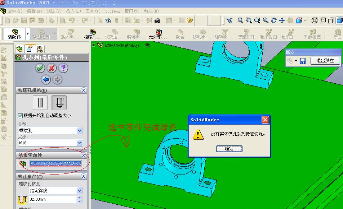The image size is (343, 209).
Task: Switch to Hidden Lines Visible display
Action: tap(323, 20)
